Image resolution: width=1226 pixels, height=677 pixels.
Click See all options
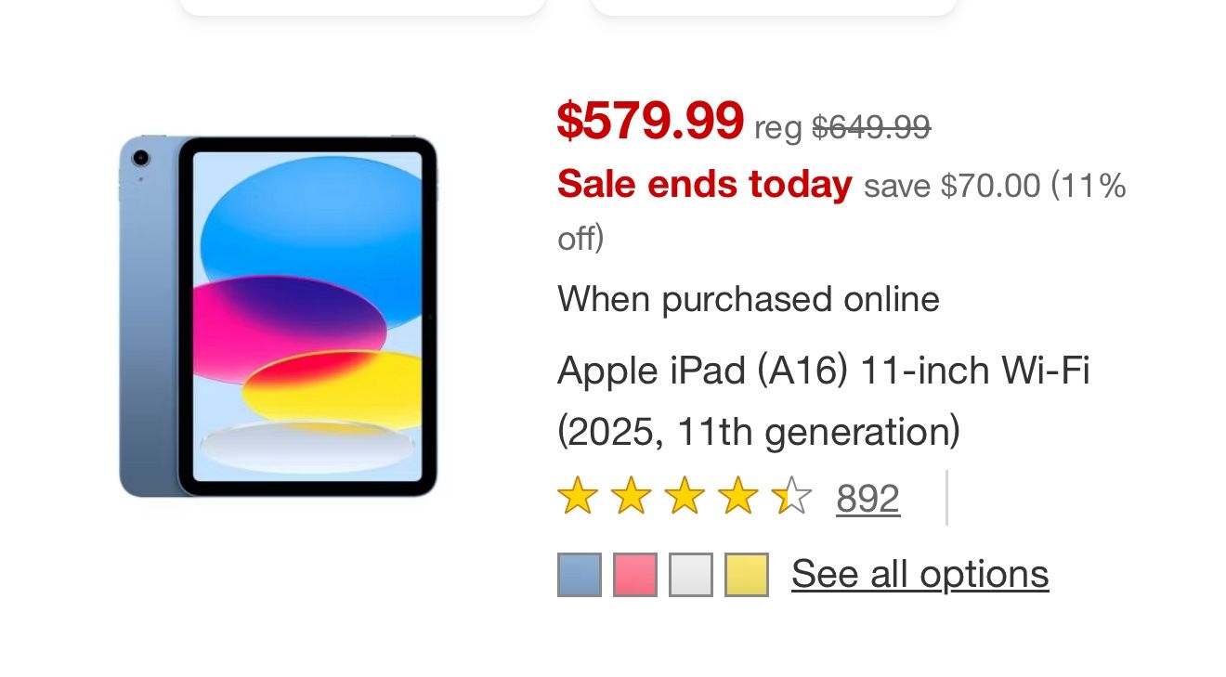pyautogui.click(x=919, y=573)
